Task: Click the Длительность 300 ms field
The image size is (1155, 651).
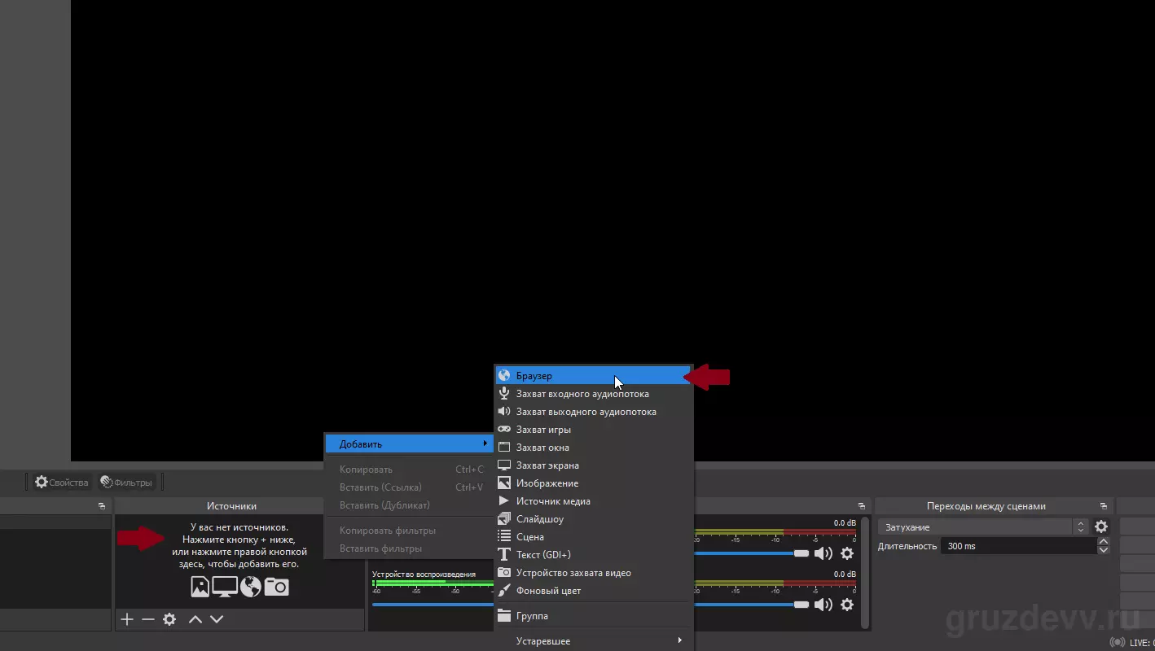Action: click(x=1018, y=546)
